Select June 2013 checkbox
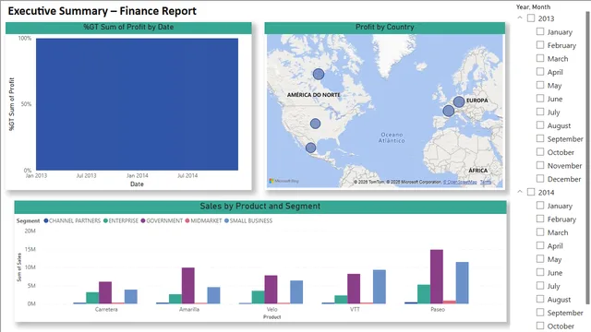Screen dimensions: 591x332 [x=540, y=99]
